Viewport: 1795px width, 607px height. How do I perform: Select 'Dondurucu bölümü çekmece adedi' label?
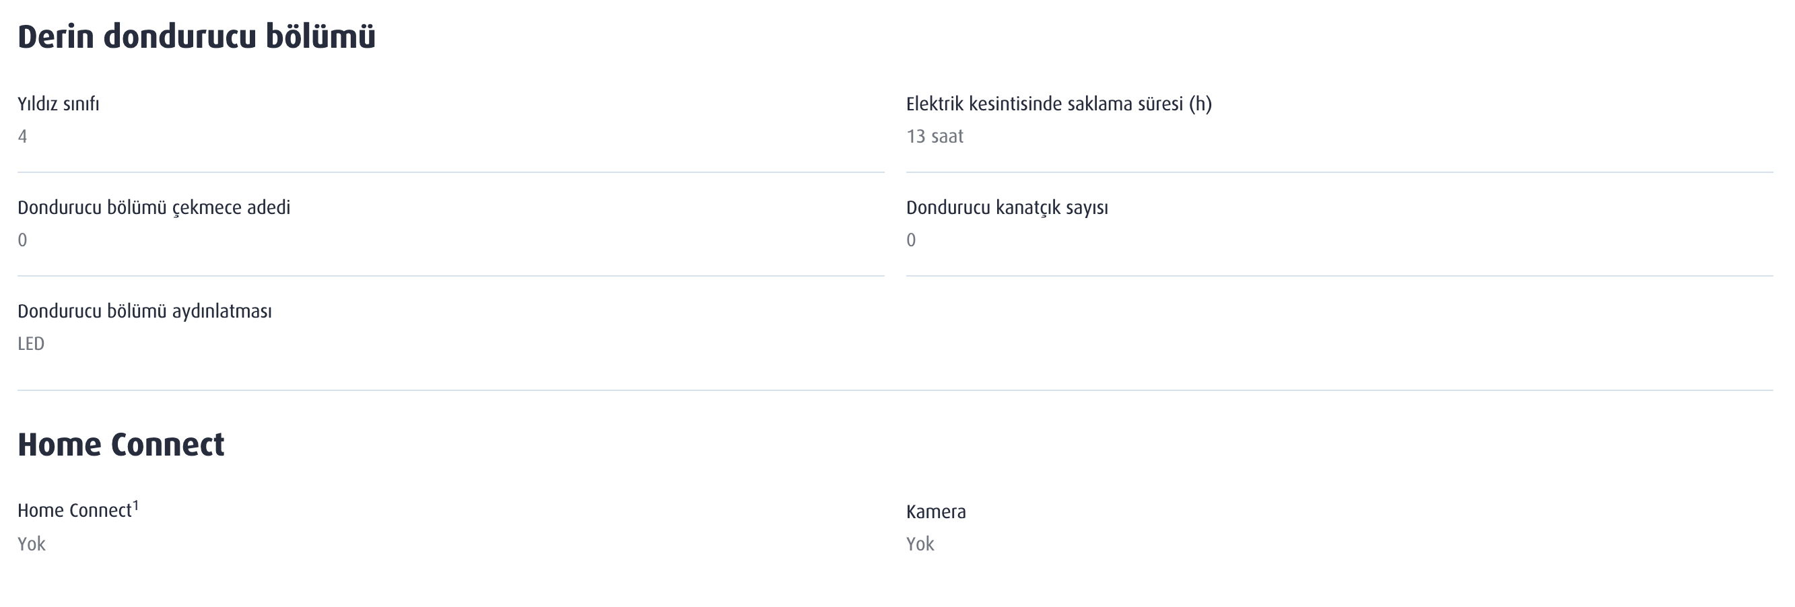pyautogui.click(x=154, y=207)
